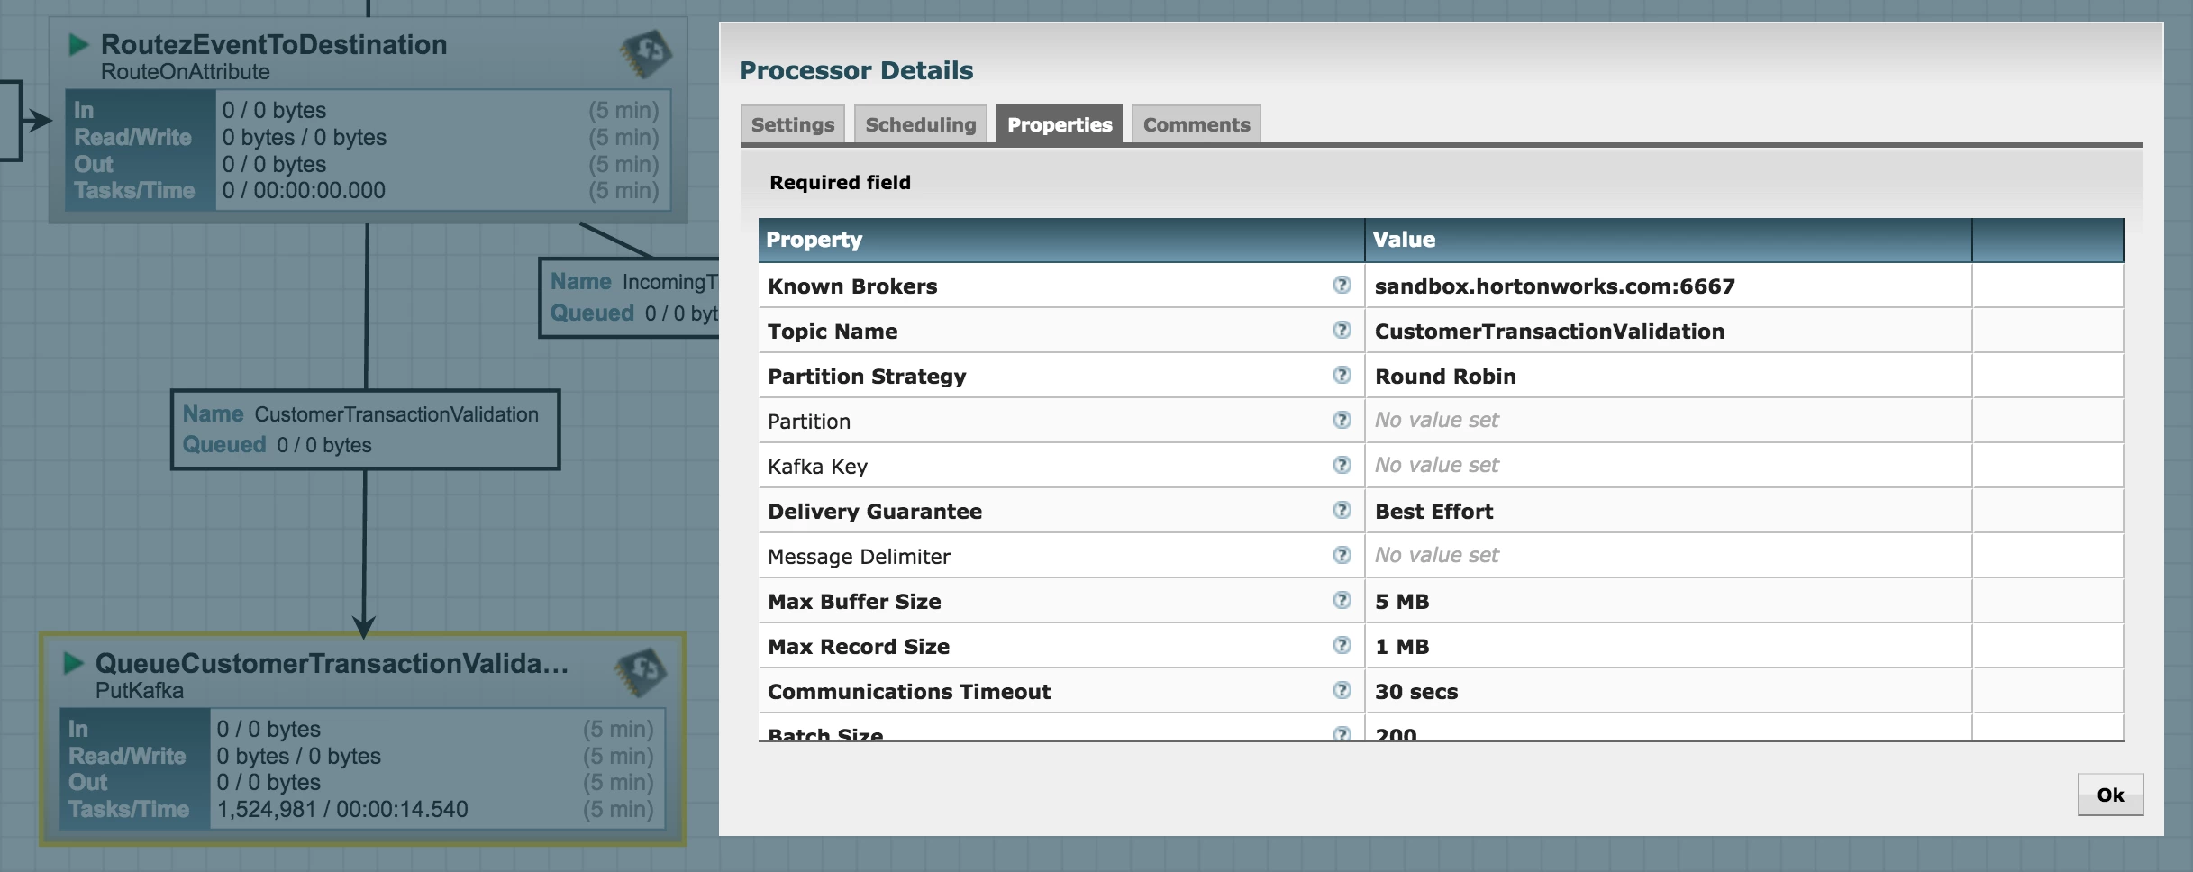Select RoutezEventToDestination processor title
This screenshot has height=872, width=2193.
pos(274,44)
